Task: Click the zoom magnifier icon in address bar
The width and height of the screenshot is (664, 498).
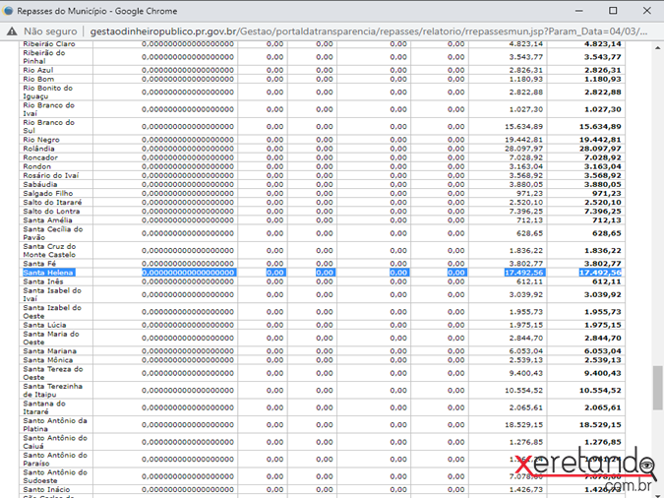Action: click(x=641, y=31)
